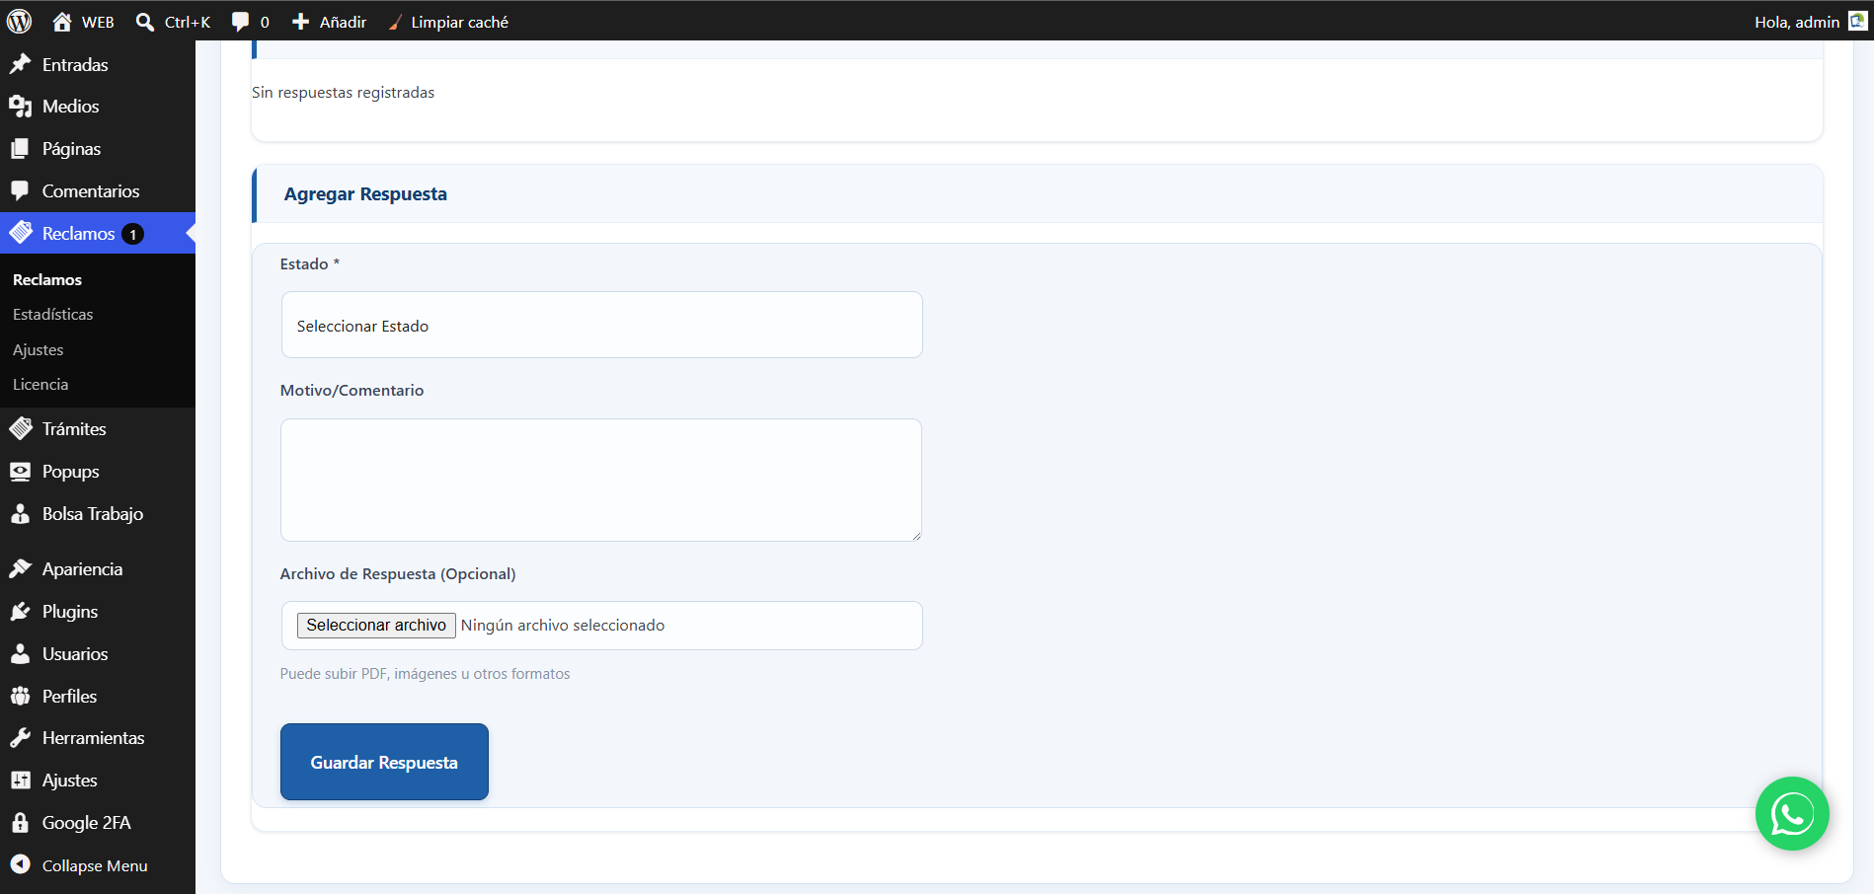Click the WordPress logo icon
Screen dimensions: 1874x894
click(x=20, y=22)
